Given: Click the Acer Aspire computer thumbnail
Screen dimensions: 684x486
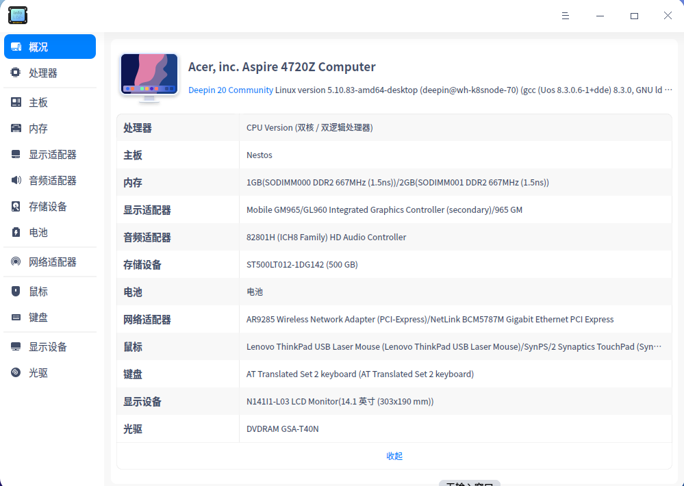Looking at the screenshot, I should tap(149, 77).
